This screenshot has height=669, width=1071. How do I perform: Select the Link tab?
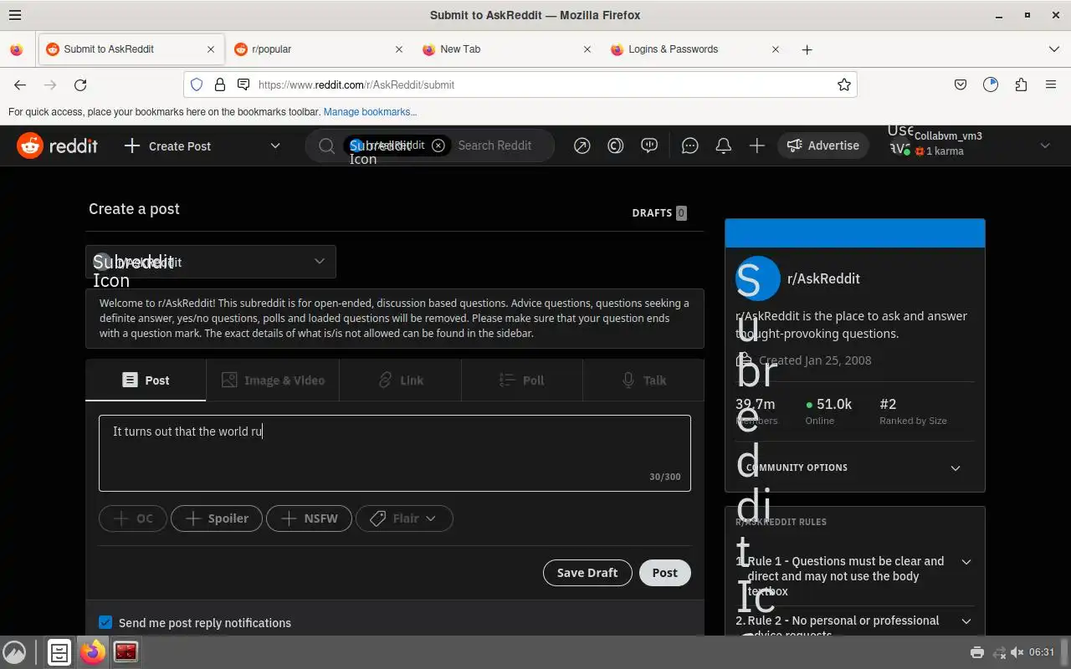coord(400,380)
